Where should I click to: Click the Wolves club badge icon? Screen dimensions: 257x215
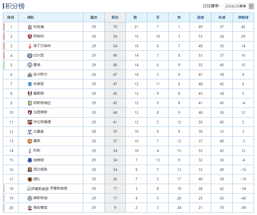tap(30, 179)
